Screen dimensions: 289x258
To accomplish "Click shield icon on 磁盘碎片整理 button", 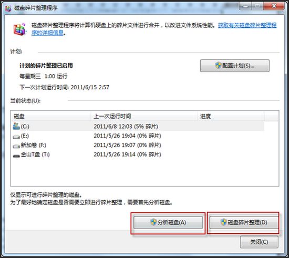I will coord(223,222).
